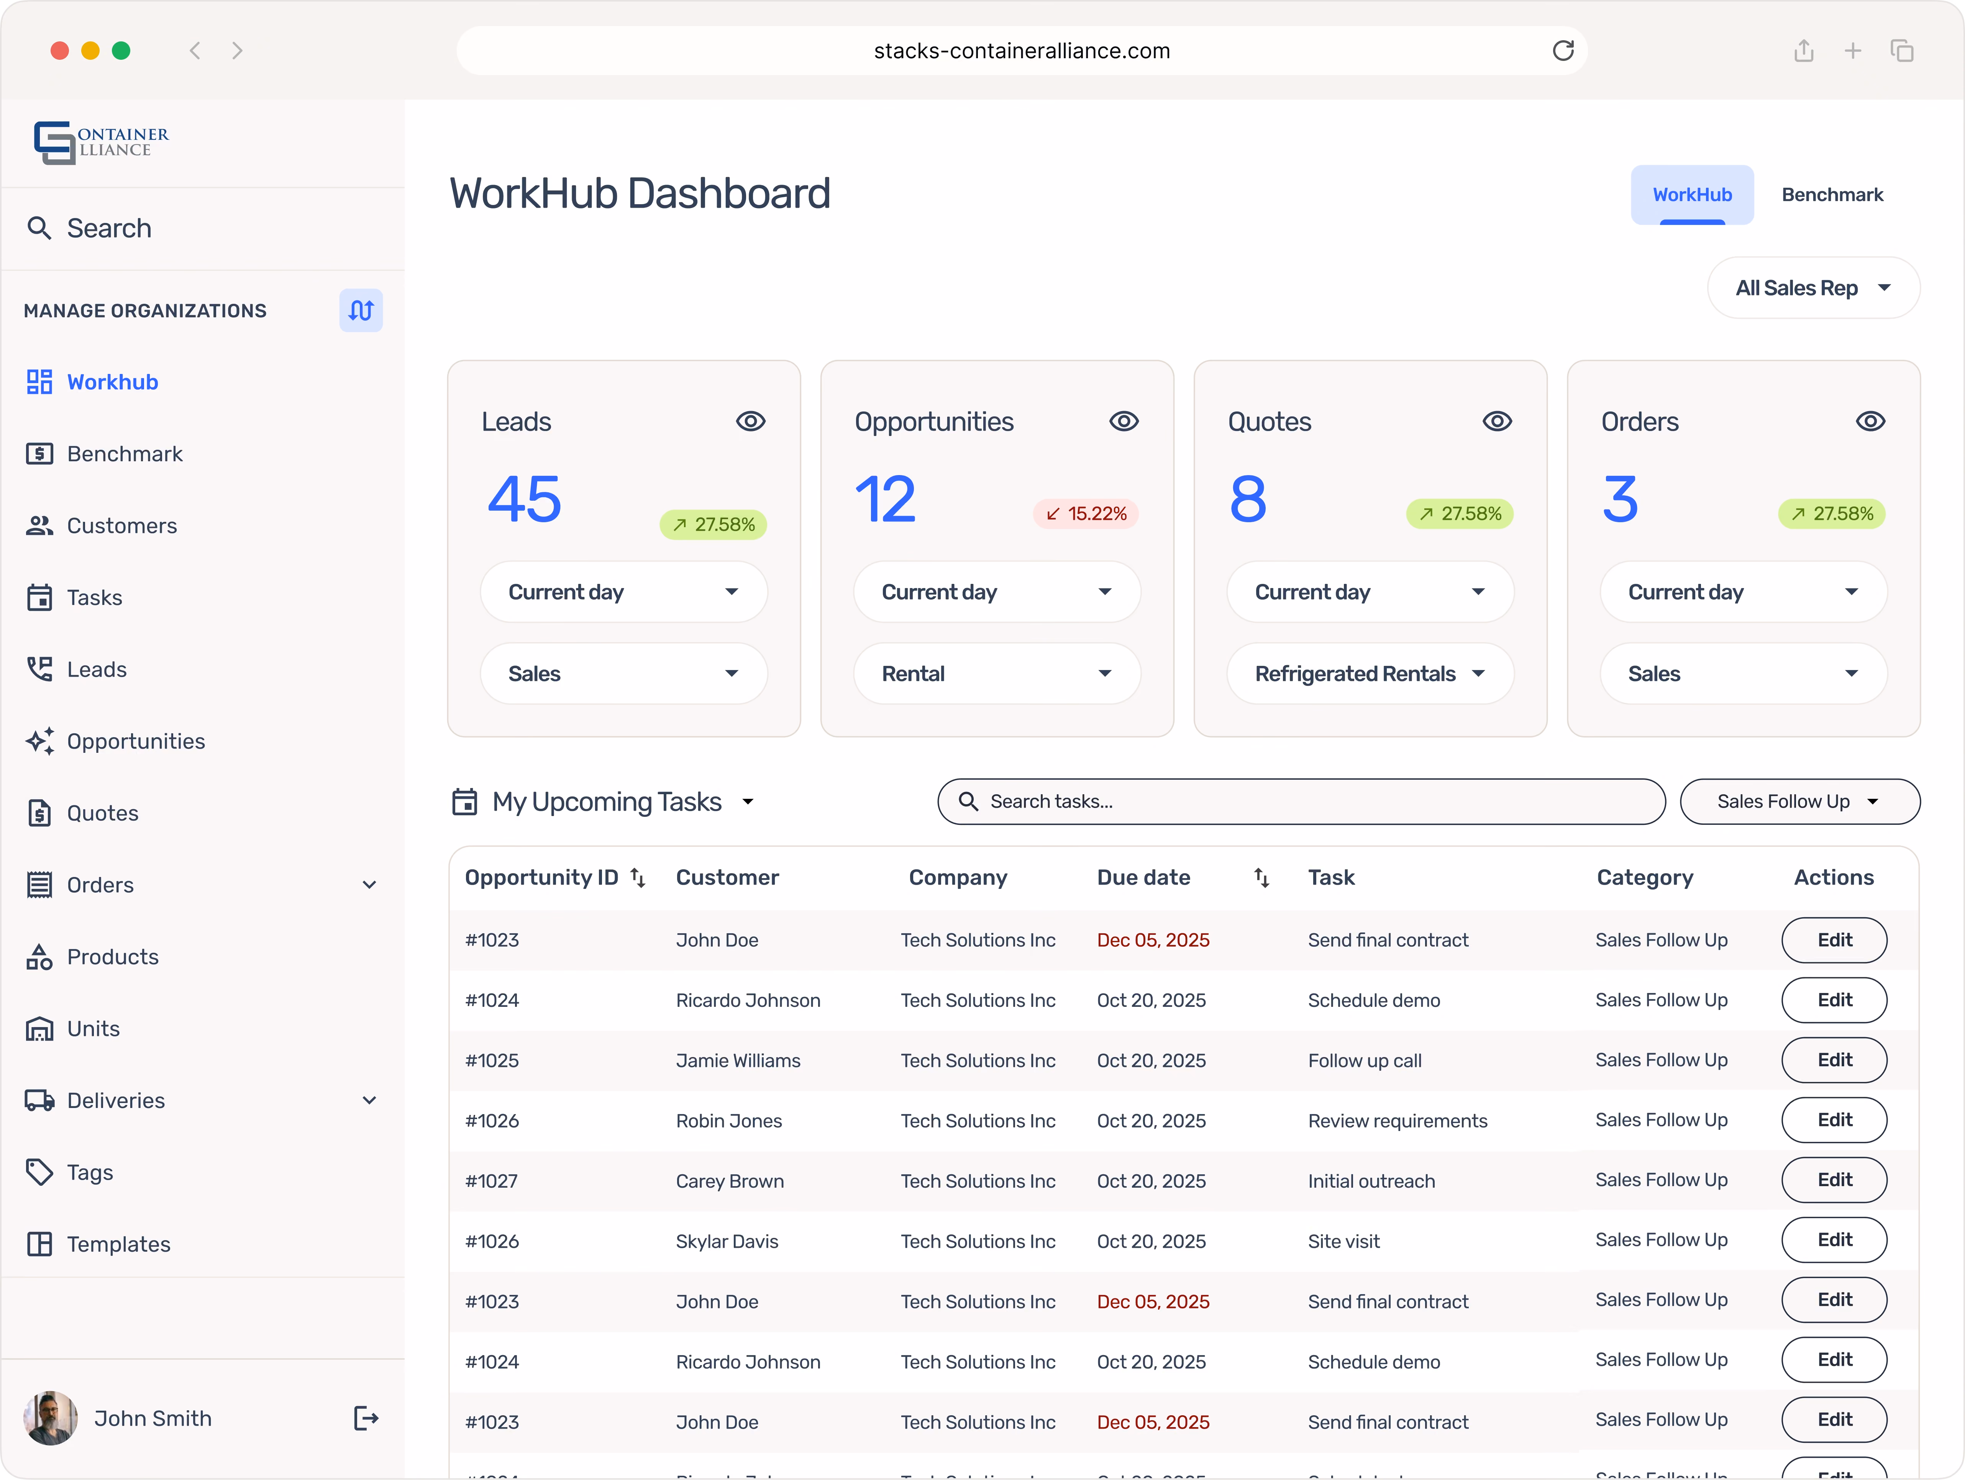Click the Search tasks input field
The image size is (1965, 1480).
[x=1301, y=801]
